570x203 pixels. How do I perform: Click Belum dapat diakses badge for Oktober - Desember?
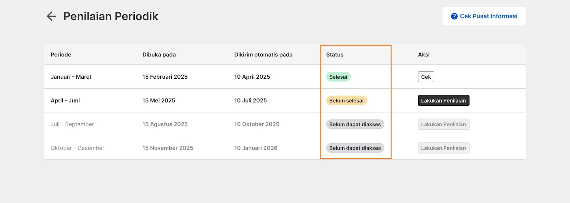coord(355,148)
